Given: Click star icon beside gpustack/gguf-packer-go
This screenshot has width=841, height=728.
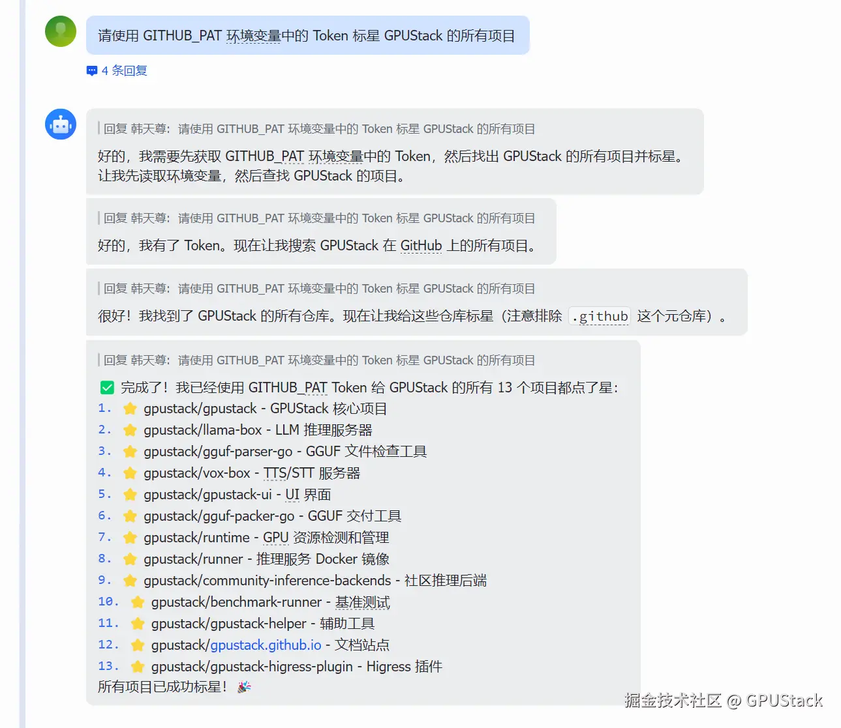Looking at the screenshot, I should (130, 516).
